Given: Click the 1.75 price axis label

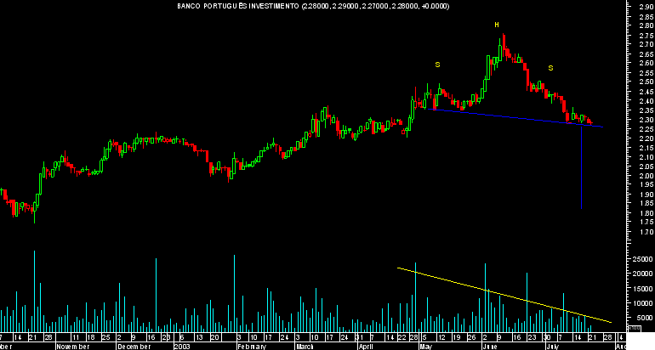Looking at the screenshot, I should (x=646, y=223).
